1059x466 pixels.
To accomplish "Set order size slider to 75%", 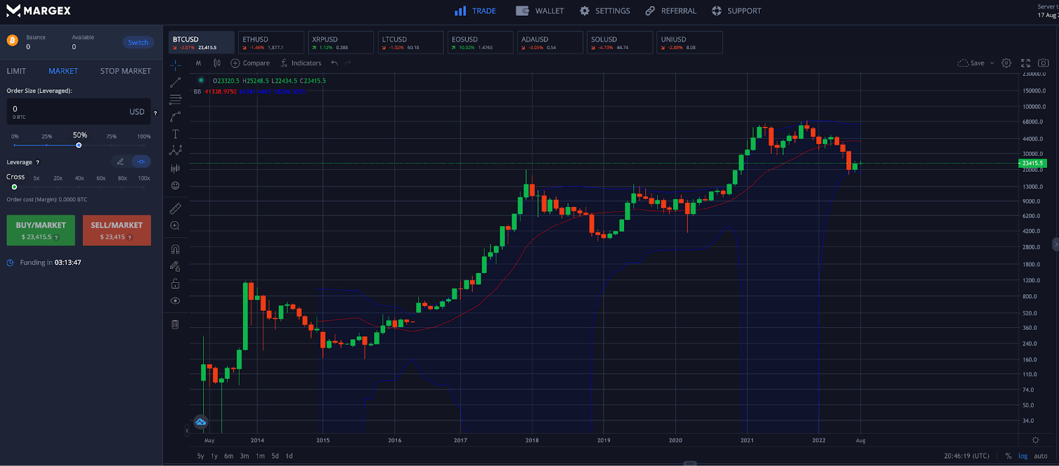I will pos(111,145).
